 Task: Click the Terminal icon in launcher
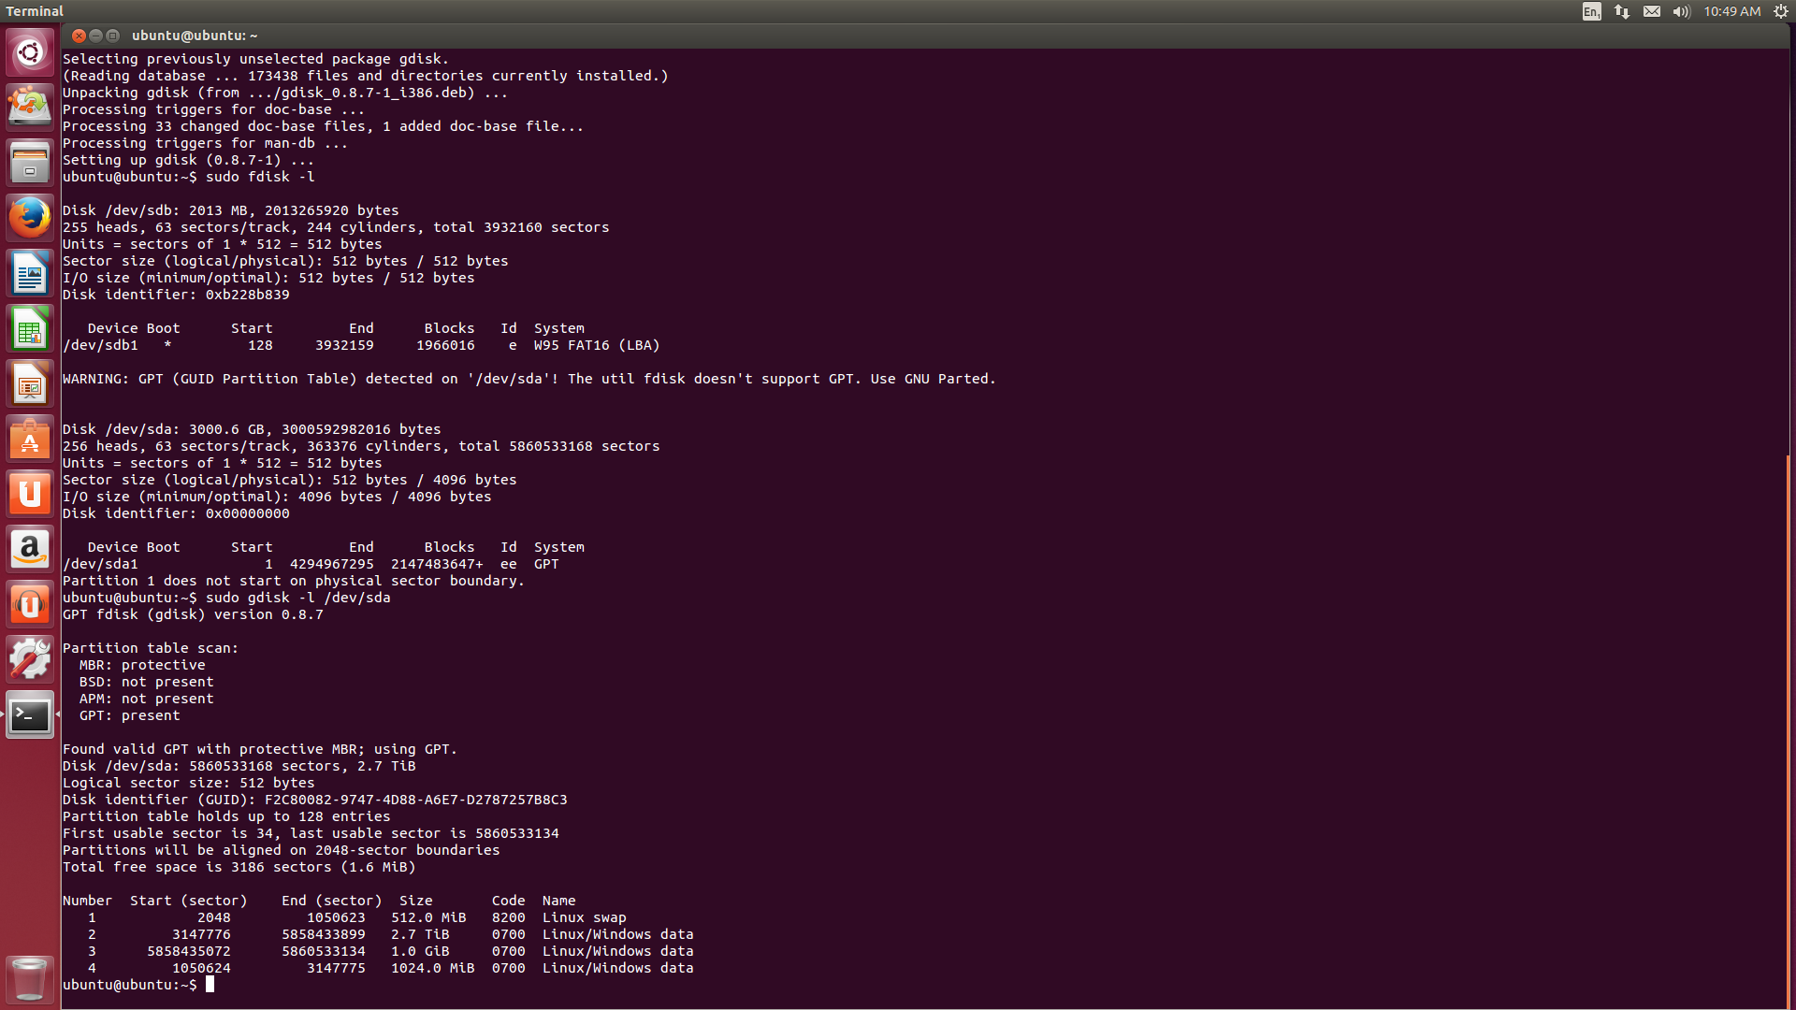click(x=30, y=715)
